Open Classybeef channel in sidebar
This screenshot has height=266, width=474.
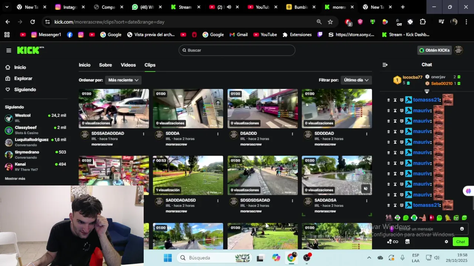(36, 130)
